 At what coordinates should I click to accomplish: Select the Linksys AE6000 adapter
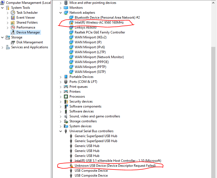pyautogui.click(x=86, y=27)
